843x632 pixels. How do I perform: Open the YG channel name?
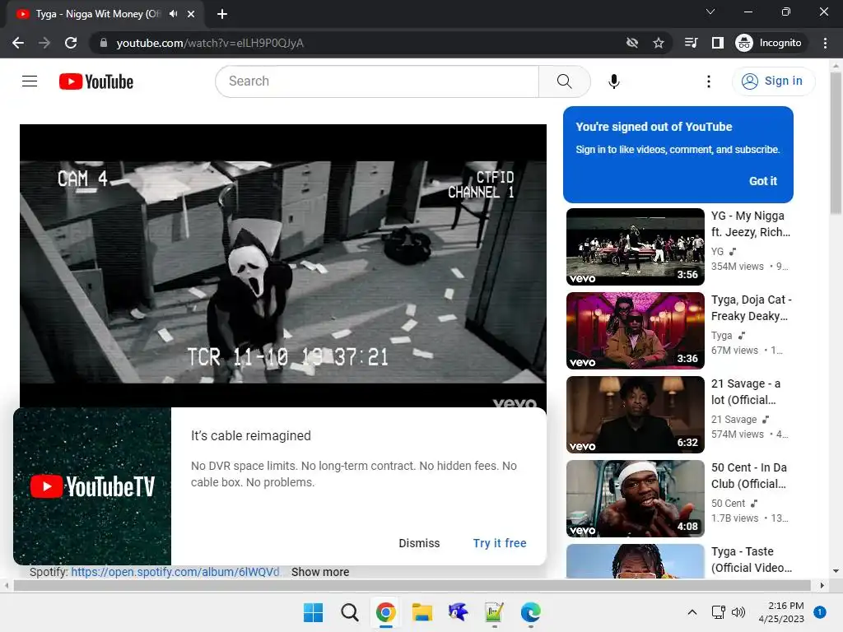(718, 252)
